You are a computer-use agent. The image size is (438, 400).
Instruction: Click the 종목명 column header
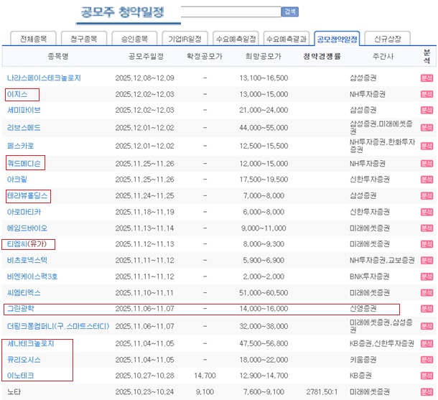coord(58,57)
